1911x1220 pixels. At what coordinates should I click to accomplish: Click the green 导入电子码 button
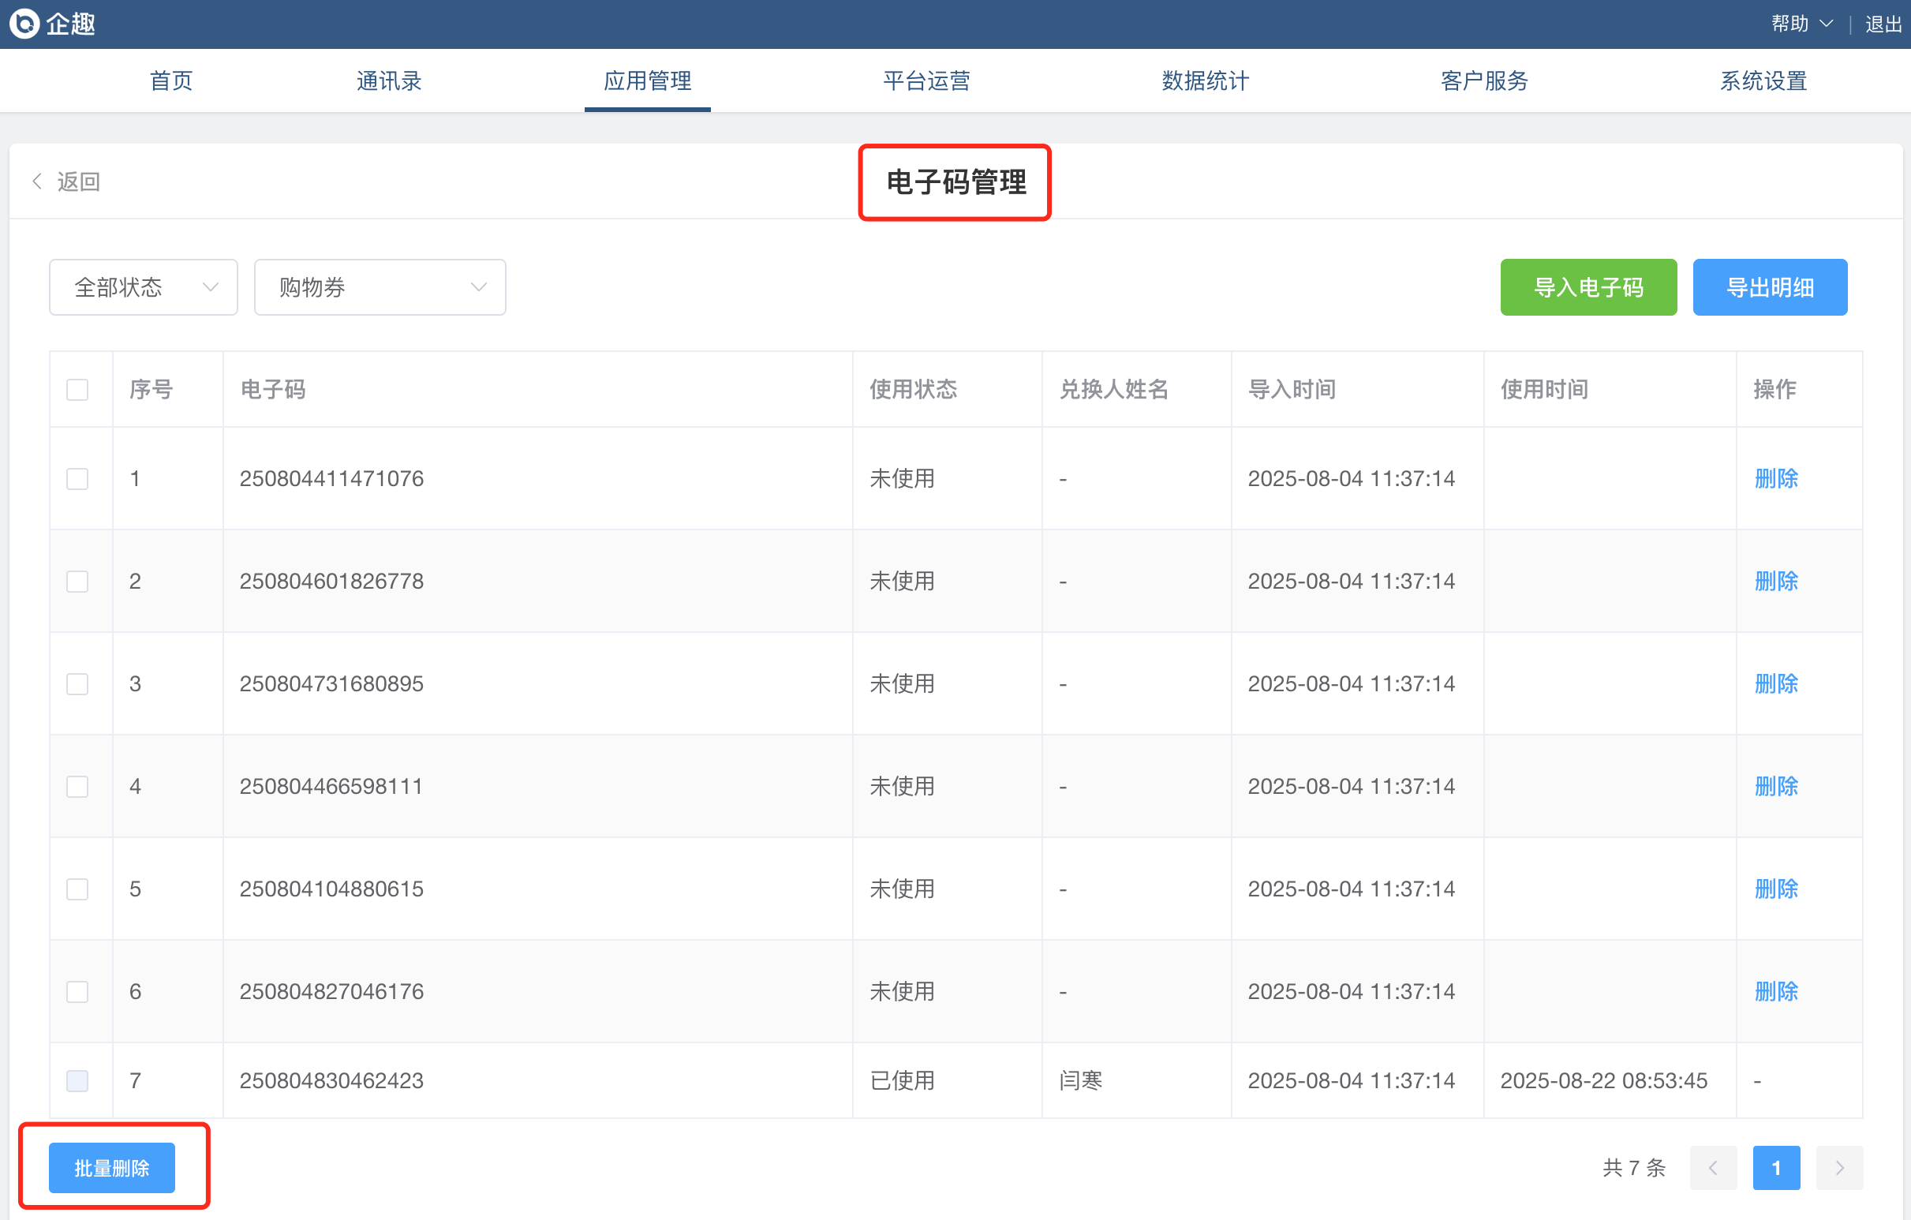[1588, 287]
